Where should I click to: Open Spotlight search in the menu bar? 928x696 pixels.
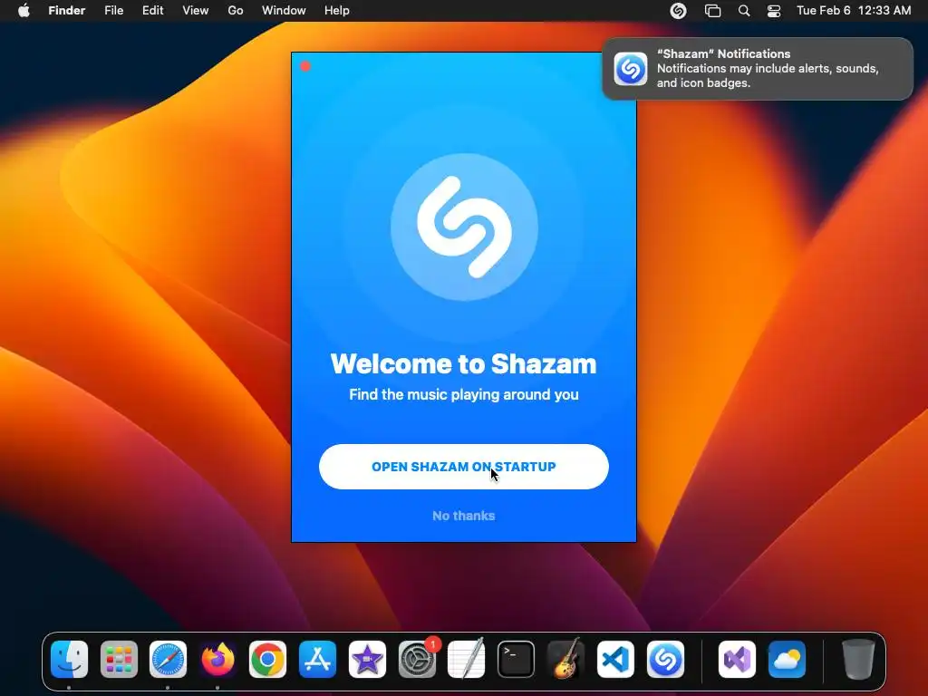pyautogui.click(x=744, y=11)
